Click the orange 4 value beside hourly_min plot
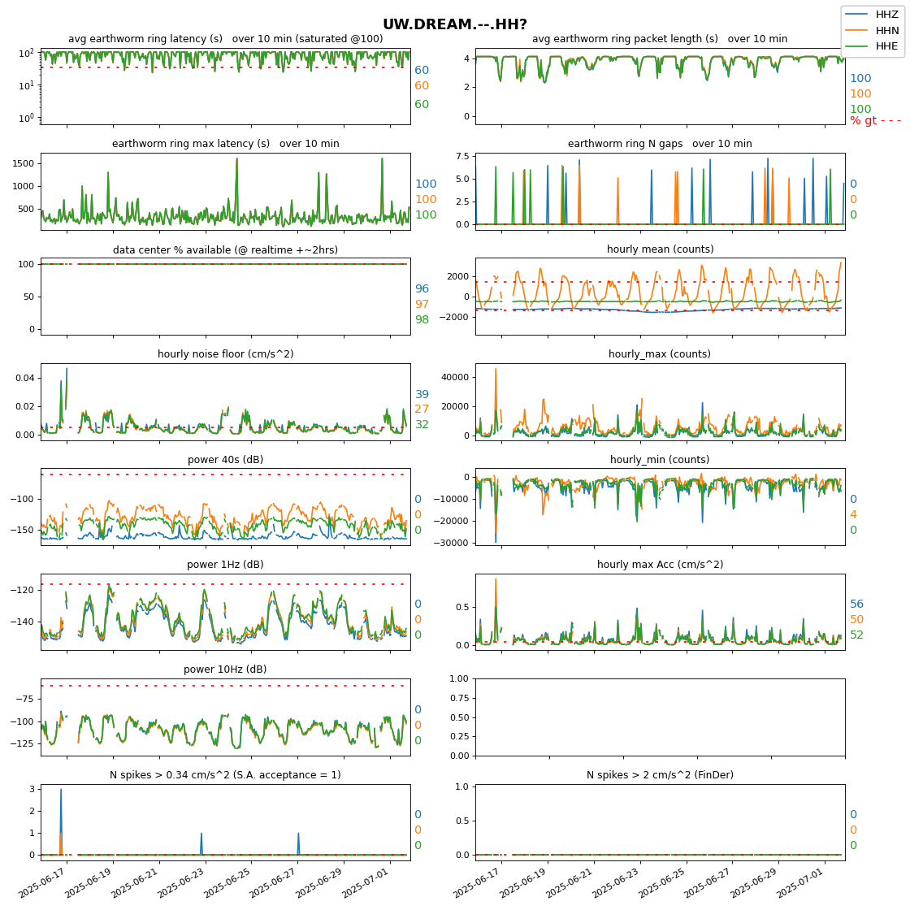Viewport: 910px width, 910px height. click(x=853, y=515)
